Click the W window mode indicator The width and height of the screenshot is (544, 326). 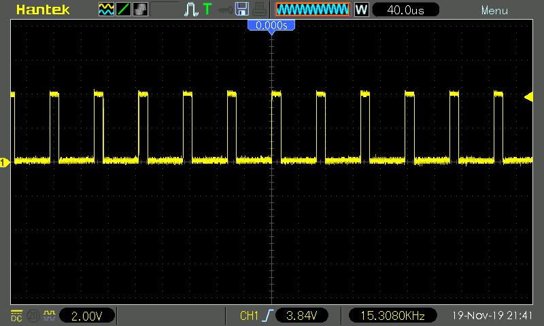(x=361, y=10)
